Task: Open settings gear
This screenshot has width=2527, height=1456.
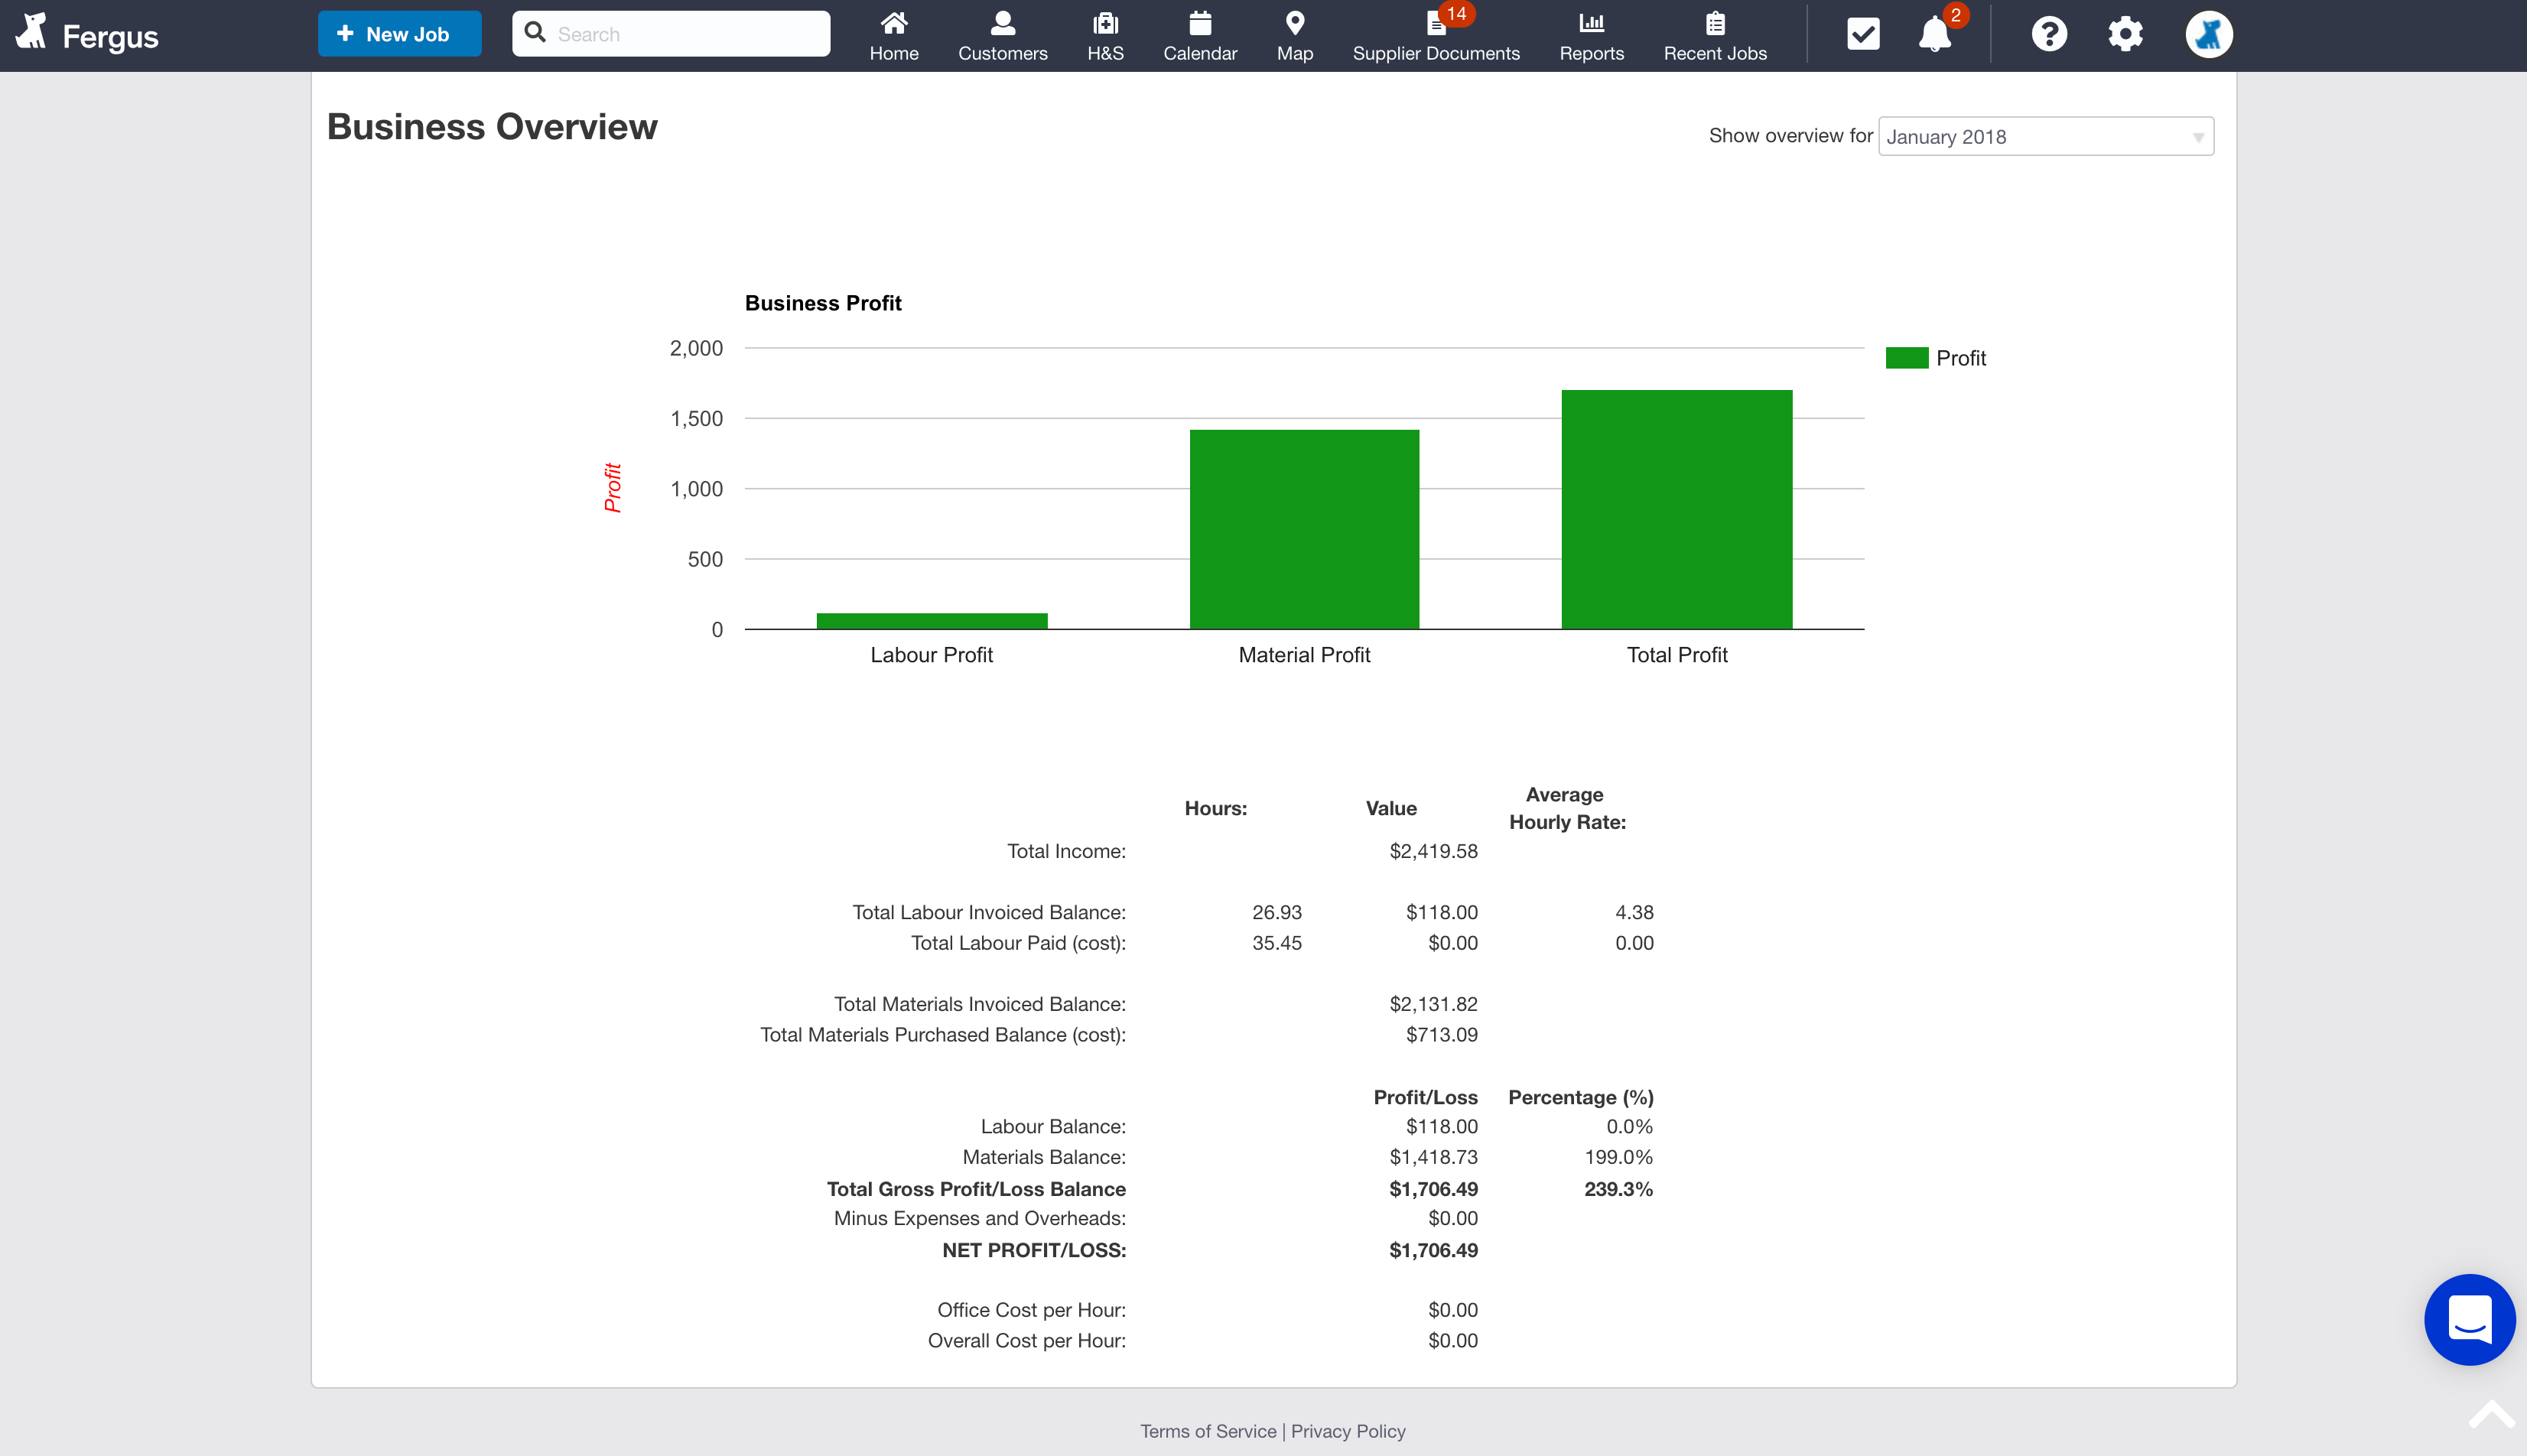Action: 2125,34
